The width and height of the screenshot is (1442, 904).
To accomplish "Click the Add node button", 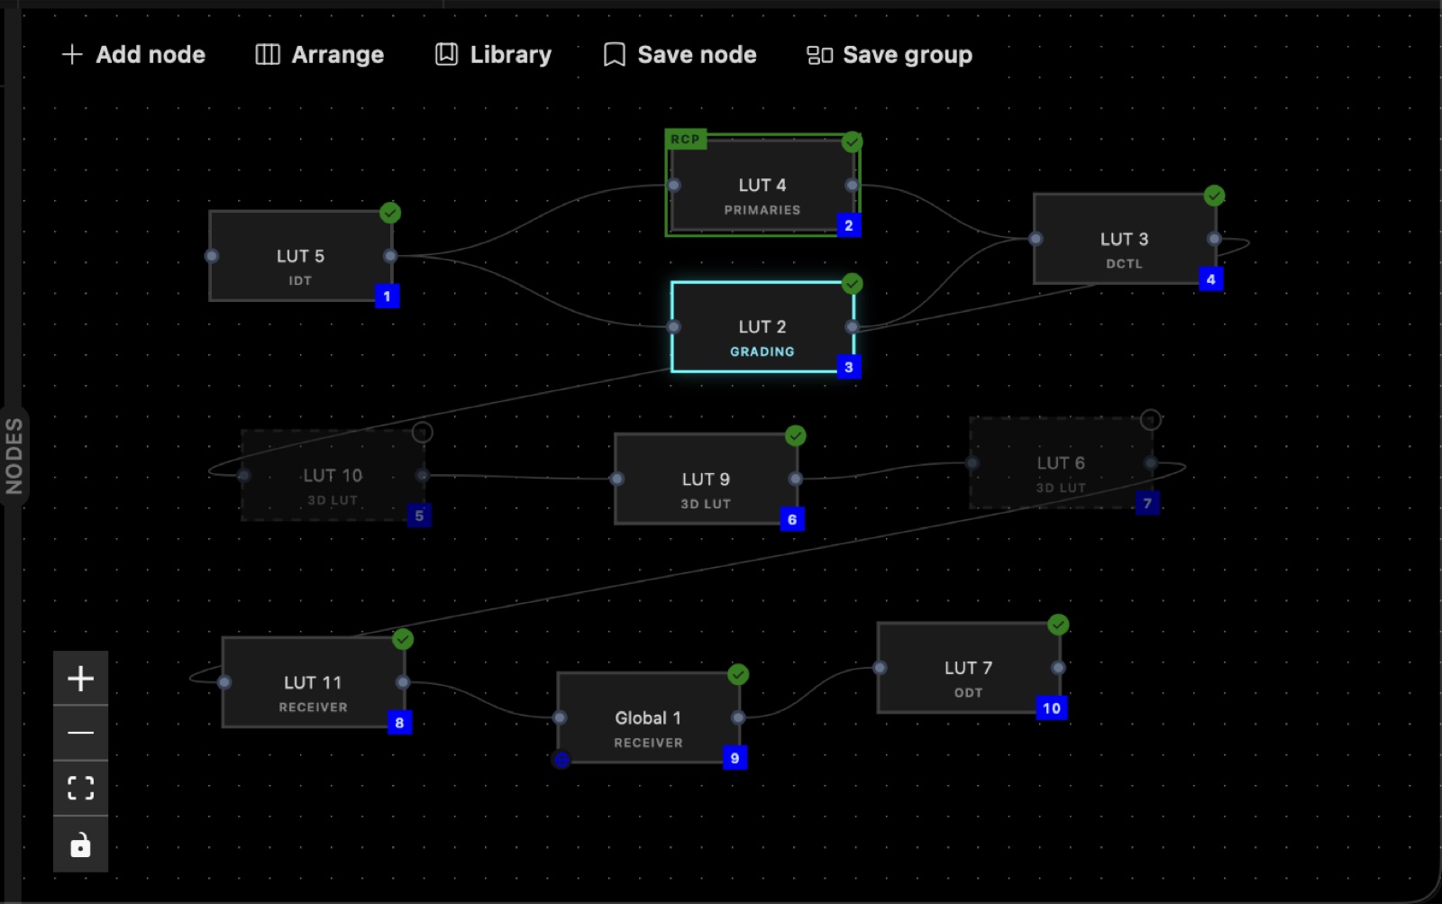I will coord(133,55).
